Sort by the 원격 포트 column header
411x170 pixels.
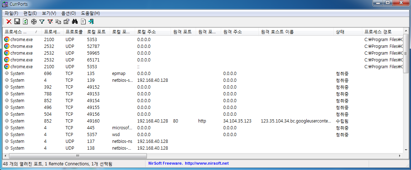click(x=183, y=32)
